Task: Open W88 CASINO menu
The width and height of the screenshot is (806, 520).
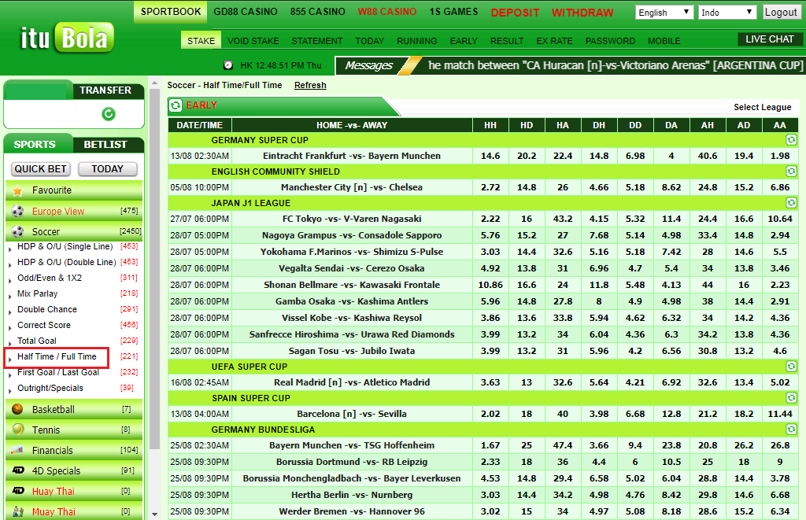Action: pyautogui.click(x=387, y=11)
